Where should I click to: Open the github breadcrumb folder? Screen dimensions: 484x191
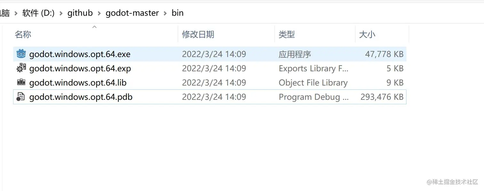tap(80, 13)
